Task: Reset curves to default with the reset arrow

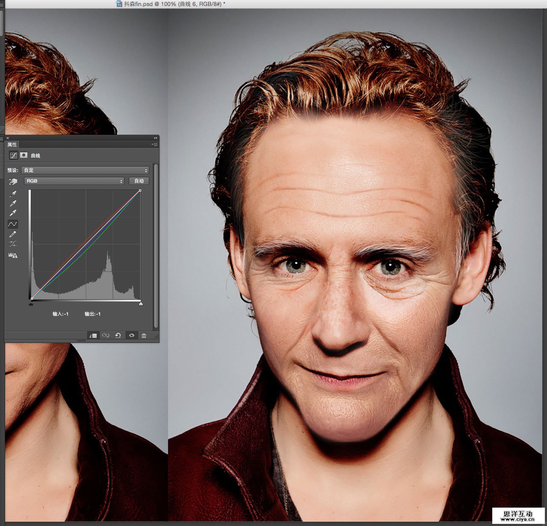Action: pyautogui.click(x=118, y=336)
